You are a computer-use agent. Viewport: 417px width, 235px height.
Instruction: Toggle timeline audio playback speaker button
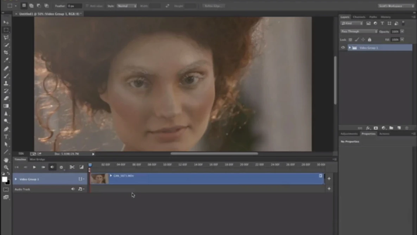[x=52, y=167]
